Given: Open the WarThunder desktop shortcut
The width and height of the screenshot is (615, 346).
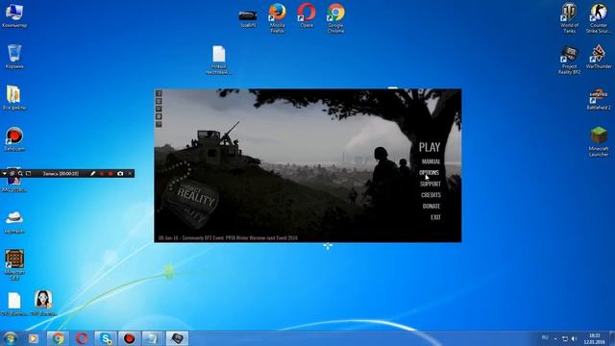Looking at the screenshot, I should pos(599,57).
